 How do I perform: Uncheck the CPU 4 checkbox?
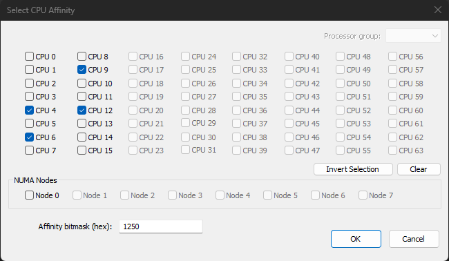click(x=29, y=110)
